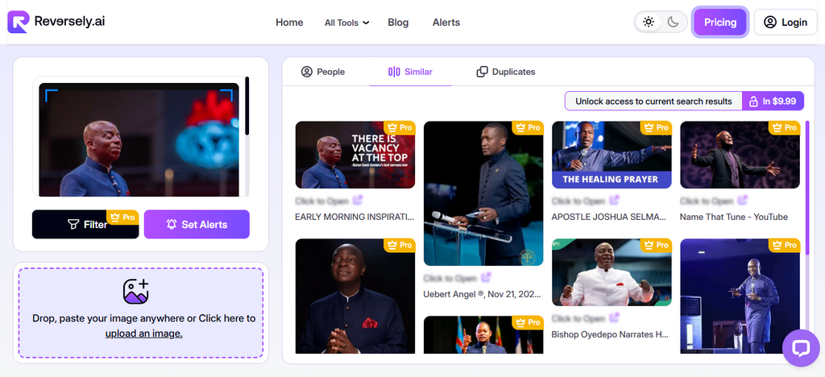Switch to dark mode moon icon
The width and height of the screenshot is (825, 377).
click(x=674, y=23)
